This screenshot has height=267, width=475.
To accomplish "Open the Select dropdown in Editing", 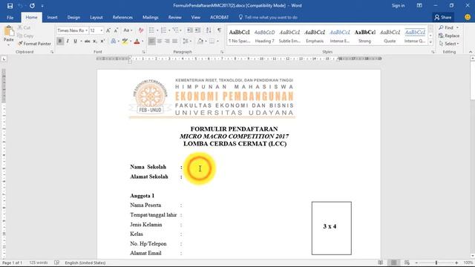I will (449, 44).
